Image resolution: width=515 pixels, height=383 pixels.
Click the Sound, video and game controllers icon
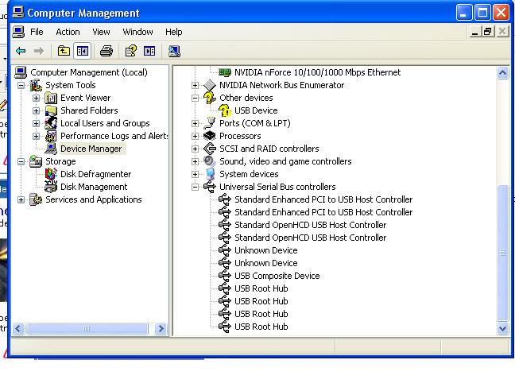pos(210,161)
